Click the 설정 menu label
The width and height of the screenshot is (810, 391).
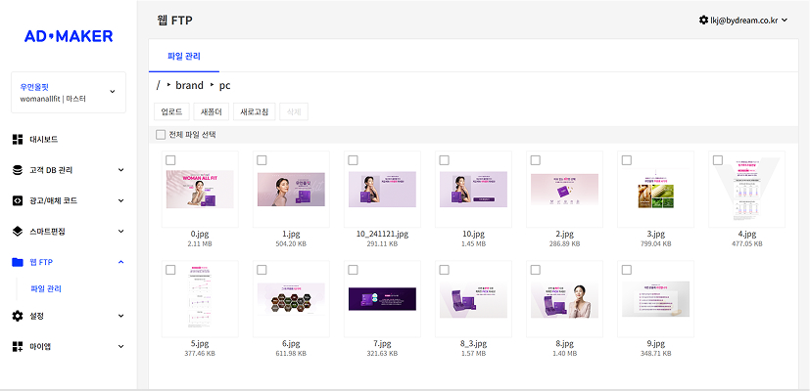36,316
